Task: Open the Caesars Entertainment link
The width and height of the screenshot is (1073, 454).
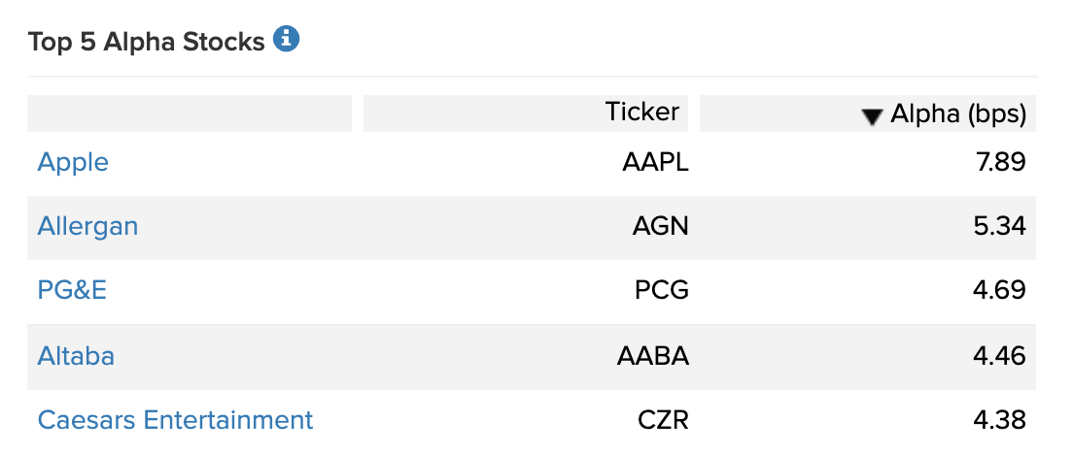Action: coord(175,420)
